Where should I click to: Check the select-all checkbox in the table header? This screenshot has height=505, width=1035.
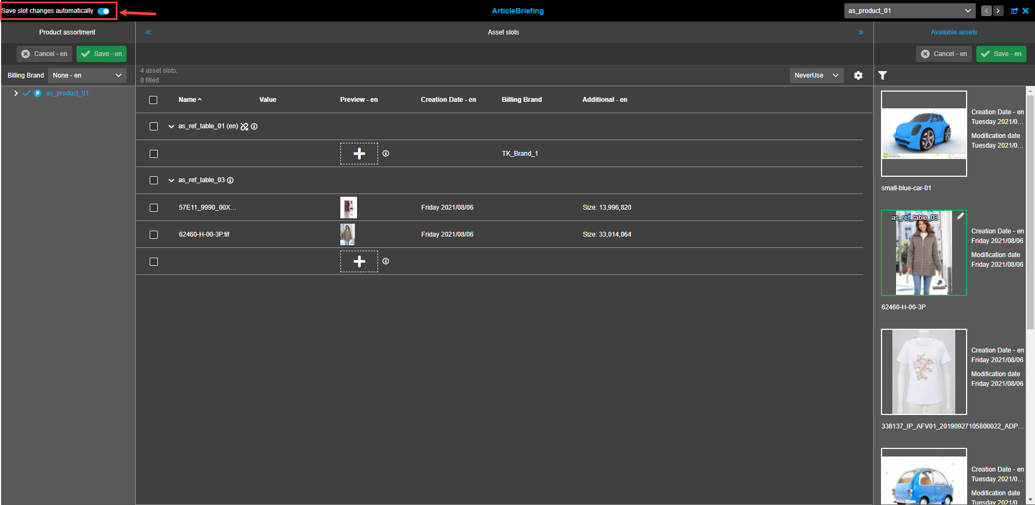pos(153,100)
